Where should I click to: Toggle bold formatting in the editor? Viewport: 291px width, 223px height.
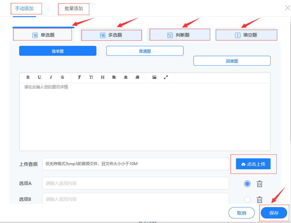tap(28, 77)
